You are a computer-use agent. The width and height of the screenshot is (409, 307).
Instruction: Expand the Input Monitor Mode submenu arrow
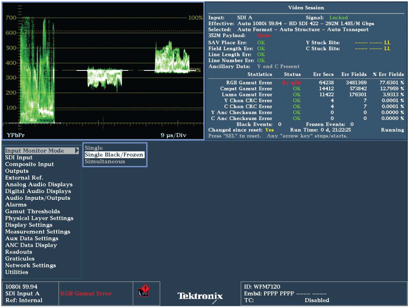(77, 151)
